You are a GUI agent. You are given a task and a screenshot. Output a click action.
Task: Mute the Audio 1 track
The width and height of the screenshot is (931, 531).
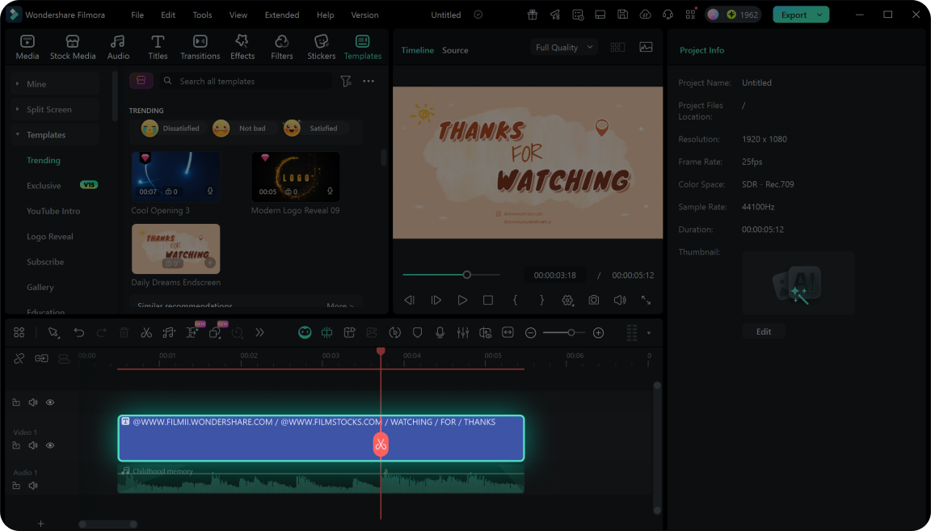click(33, 486)
